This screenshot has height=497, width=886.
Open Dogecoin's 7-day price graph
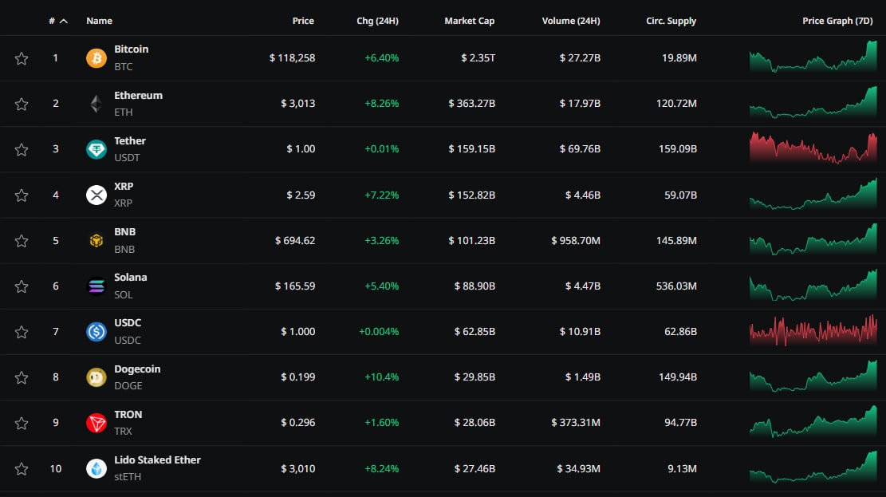click(x=813, y=376)
